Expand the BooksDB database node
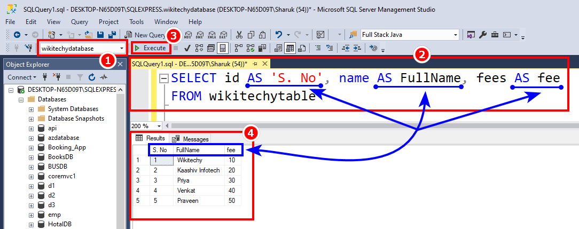The width and height of the screenshot is (579, 229). [x=31, y=157]
